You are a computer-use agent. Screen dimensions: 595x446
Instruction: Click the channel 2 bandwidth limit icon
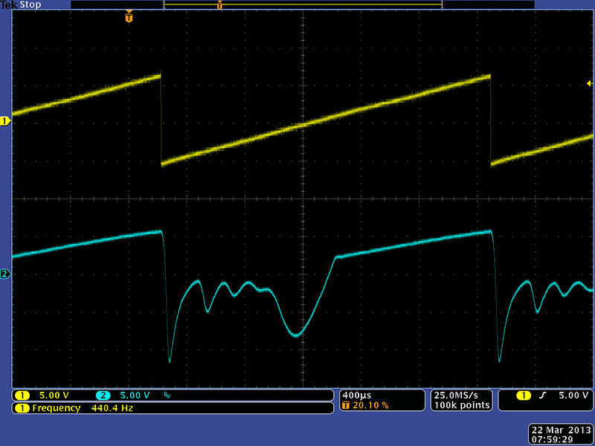coord(167,395)
